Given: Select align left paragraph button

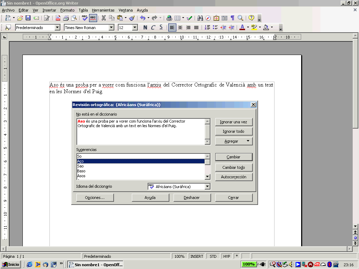Looking at the screenshot, I should [172, 28].
